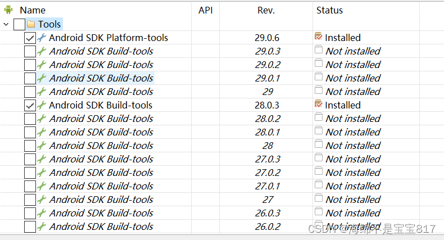This screenshot has height=240, width=444.
Task: Check Build-tools revision 28.0.1 checkbox
Action: coord(30,132)
